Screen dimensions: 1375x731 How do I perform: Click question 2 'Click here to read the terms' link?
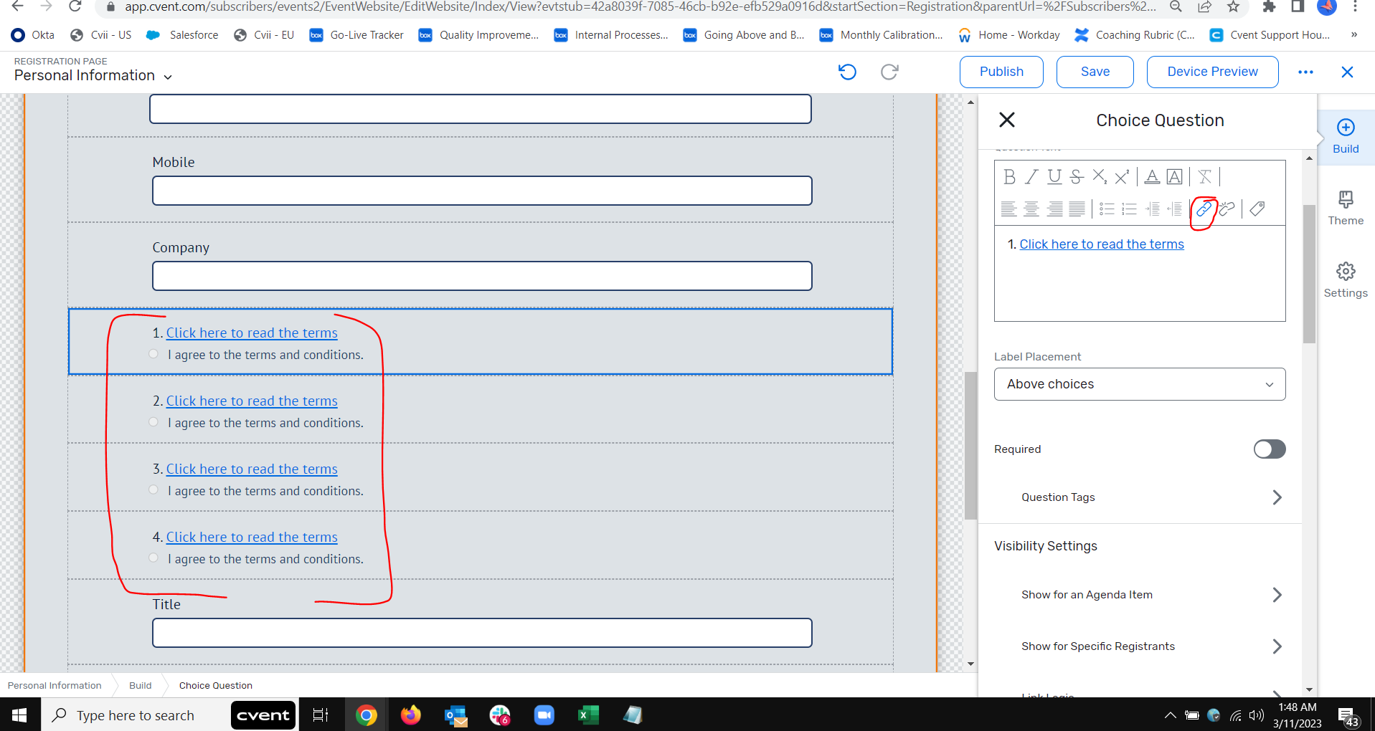[x=252, y=401]
